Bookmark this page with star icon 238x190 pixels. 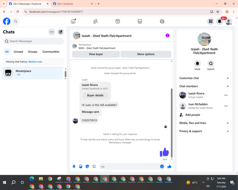(x=218, y=11)
